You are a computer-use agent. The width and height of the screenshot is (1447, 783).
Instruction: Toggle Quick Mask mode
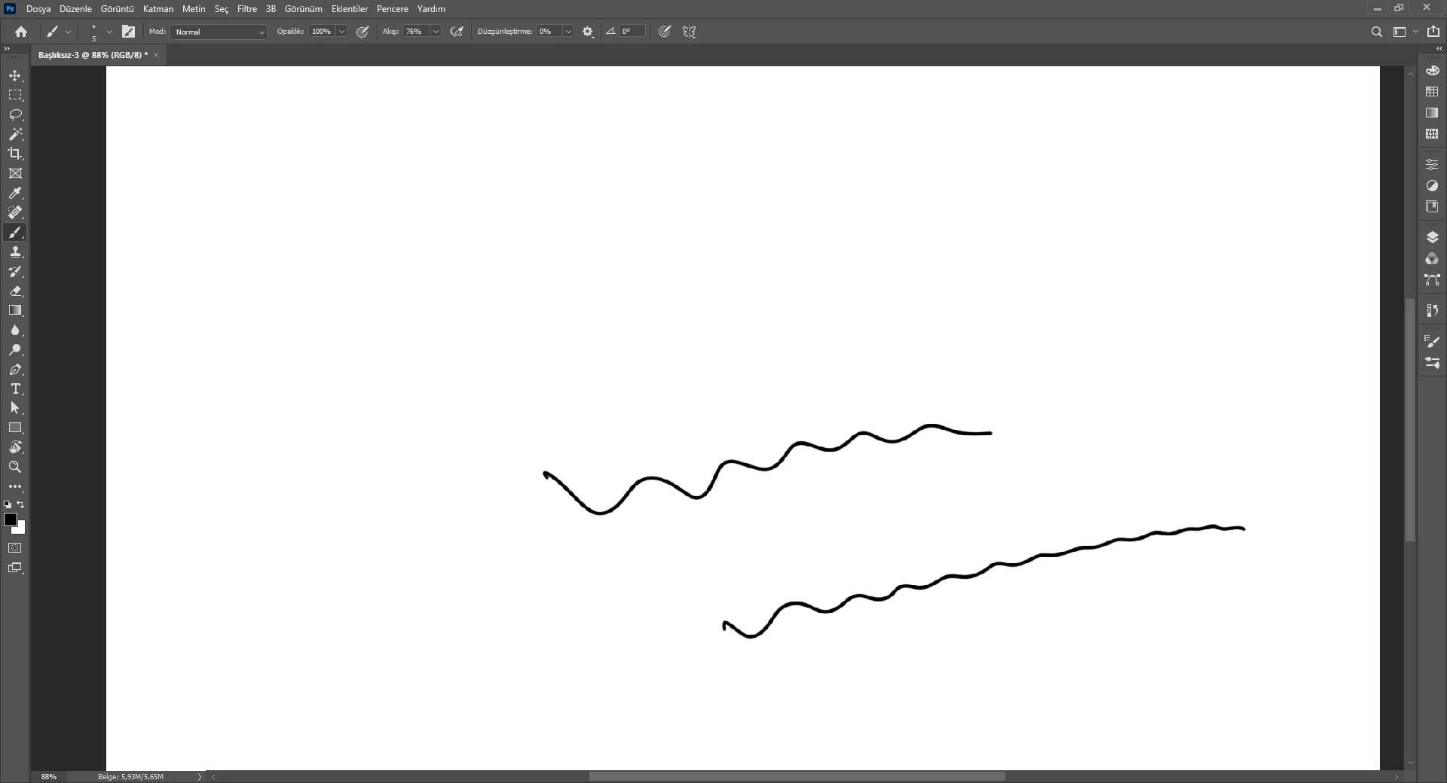coord(15,548)
